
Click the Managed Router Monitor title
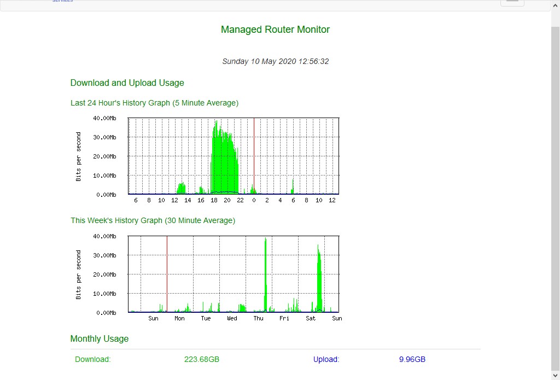[275, 30]
